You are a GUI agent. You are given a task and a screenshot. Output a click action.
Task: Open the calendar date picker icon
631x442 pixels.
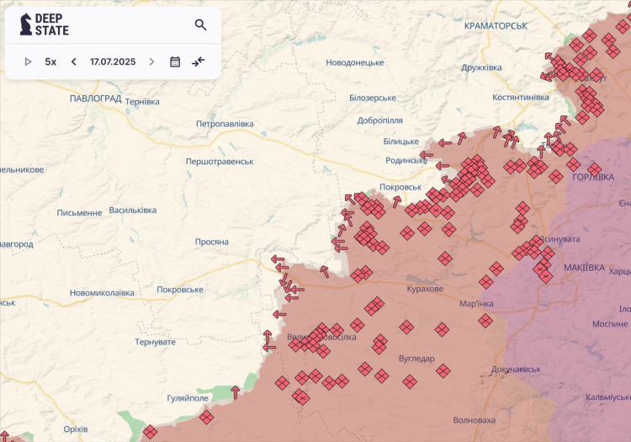click(175, 61)
